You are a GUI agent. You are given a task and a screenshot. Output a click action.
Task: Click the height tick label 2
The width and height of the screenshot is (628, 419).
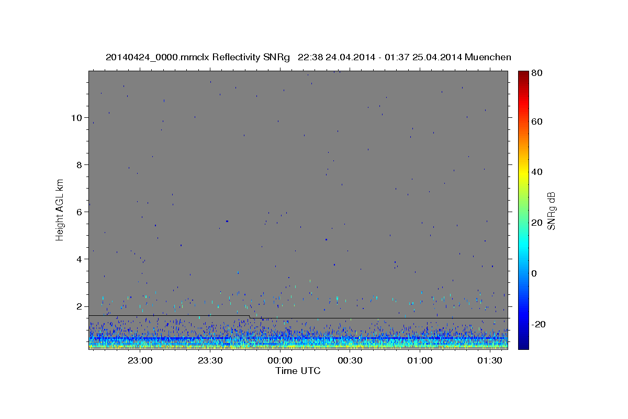click(78, 306)
